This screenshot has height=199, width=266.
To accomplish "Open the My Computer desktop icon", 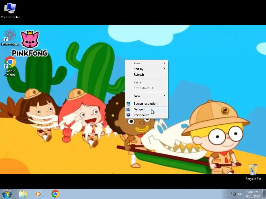I will (x=10, y=11).
